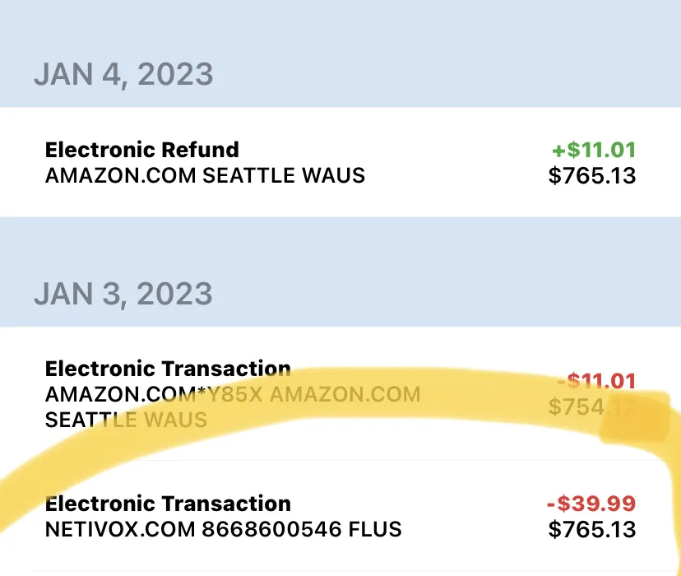Select the JAN 3, 2023 date header
This screenshot has width=681, height=576.
coord(123,294)
